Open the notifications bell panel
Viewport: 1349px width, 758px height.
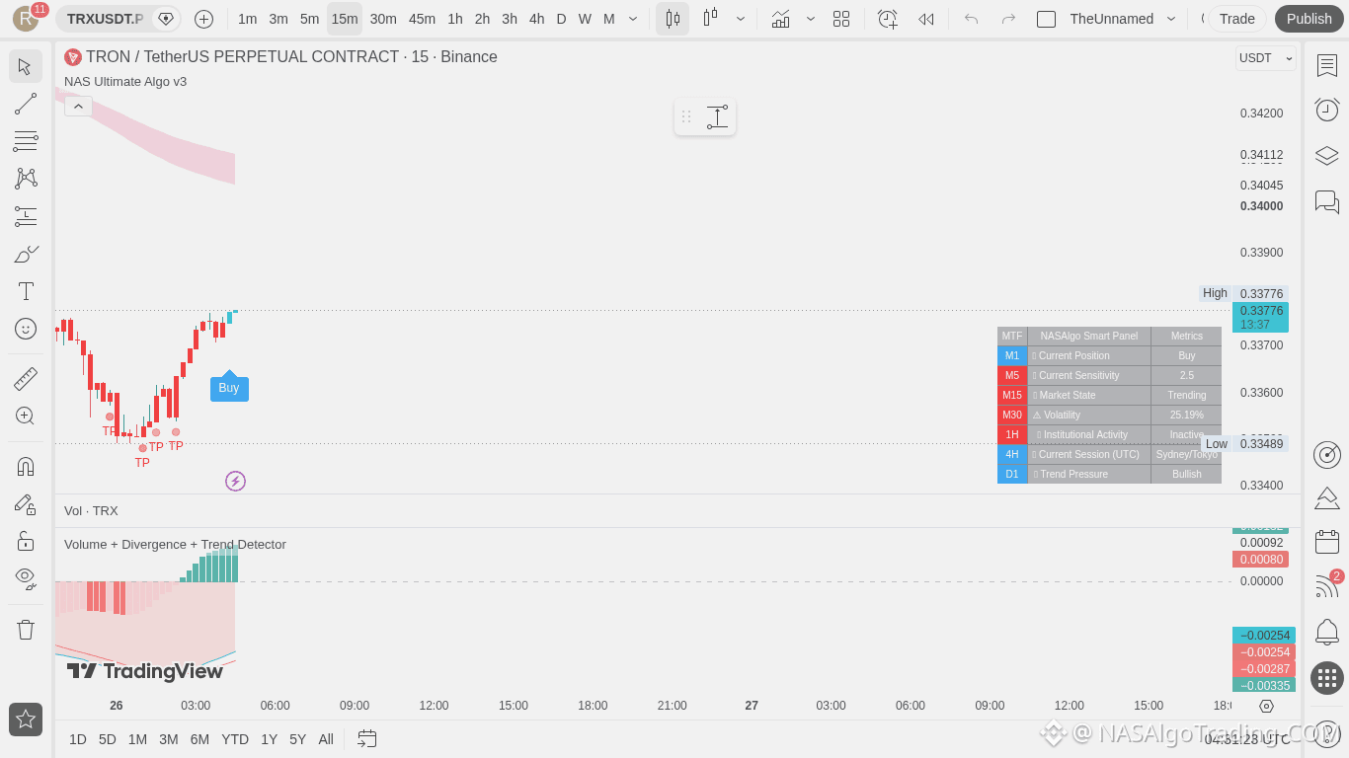1327,632
